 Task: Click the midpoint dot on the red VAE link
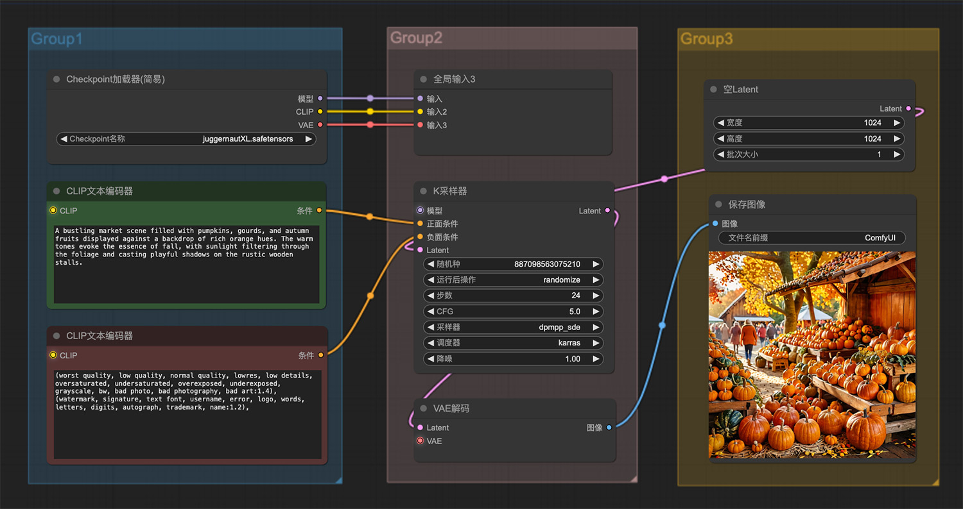click(x=370, y=125)
